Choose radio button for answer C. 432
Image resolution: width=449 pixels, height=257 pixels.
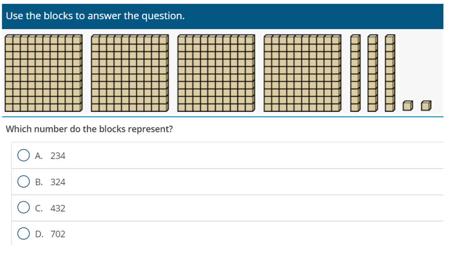tap(23, 208)
